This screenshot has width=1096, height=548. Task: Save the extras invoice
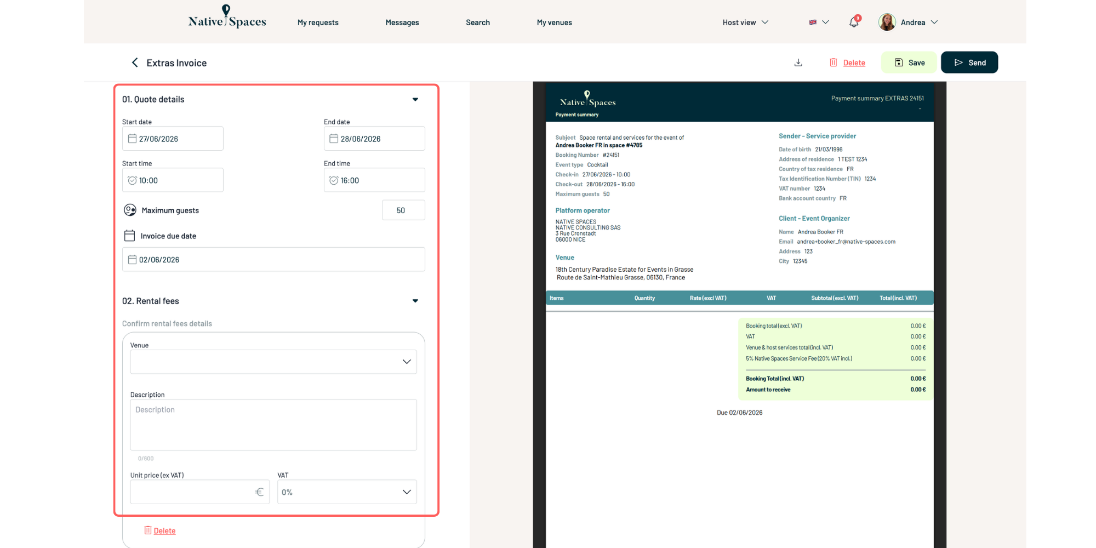(x=910, y=62)
